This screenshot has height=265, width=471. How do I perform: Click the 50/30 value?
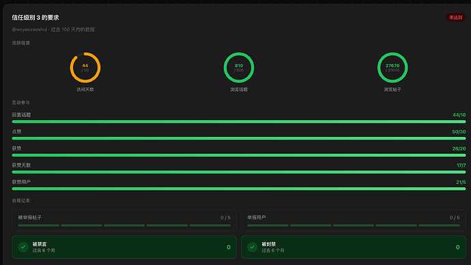coord(459,131)
